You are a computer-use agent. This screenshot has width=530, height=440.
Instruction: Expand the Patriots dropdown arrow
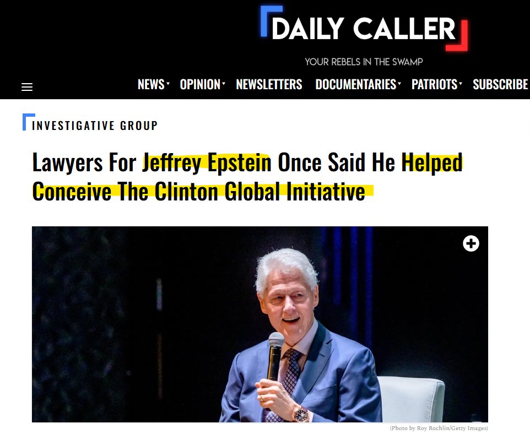461,83
